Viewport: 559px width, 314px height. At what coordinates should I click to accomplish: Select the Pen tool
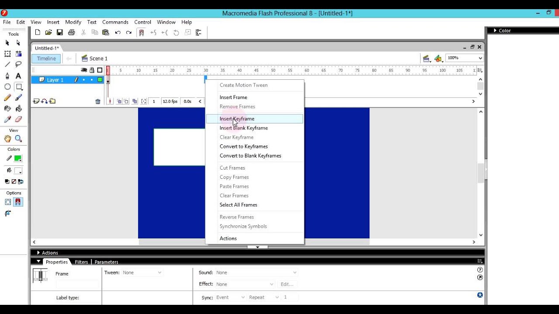[x=7, y=76]
